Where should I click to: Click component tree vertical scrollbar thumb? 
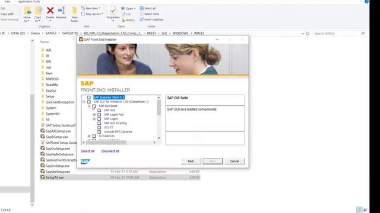[159, 108]
